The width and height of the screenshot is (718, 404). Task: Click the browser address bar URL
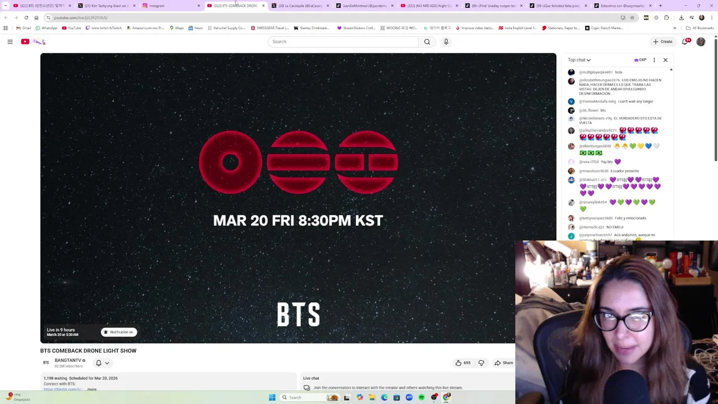click(x=81, y=17)
